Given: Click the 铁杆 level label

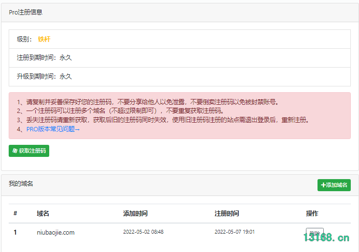Looking at the screenshot, I should [44, 39].
